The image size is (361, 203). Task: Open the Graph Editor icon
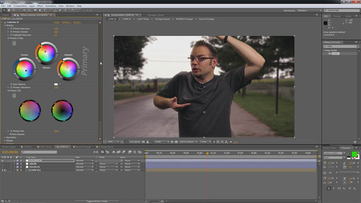[140, 152]
